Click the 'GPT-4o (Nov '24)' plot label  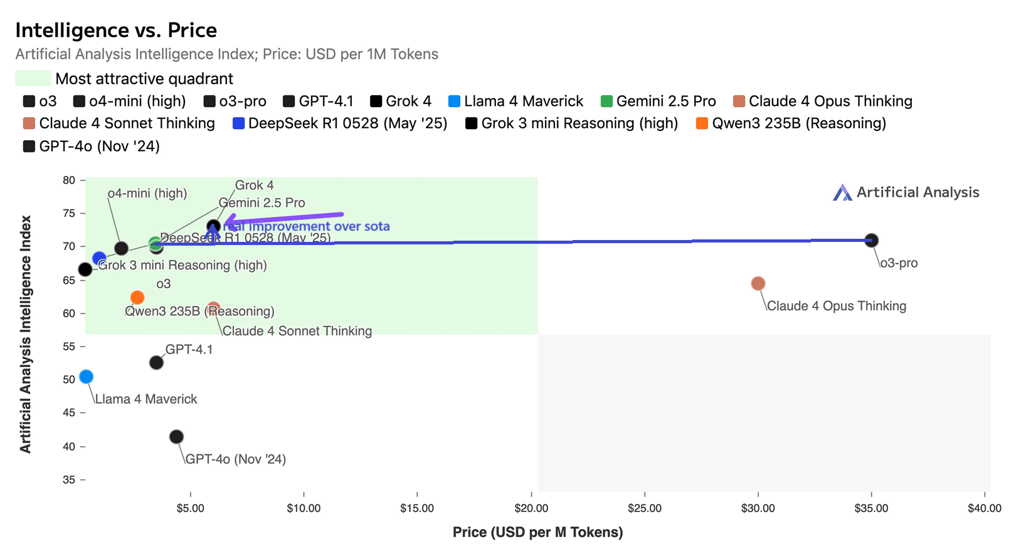236,459
